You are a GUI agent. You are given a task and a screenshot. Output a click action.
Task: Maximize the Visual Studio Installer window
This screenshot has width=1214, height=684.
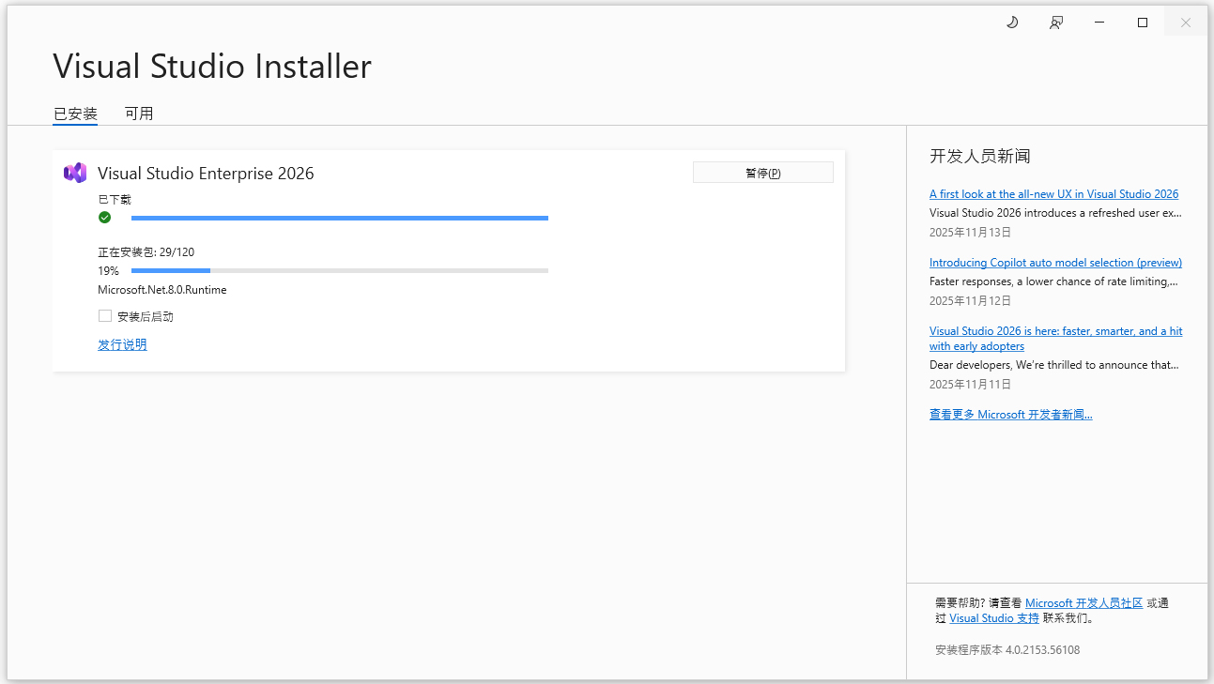tap(1143, 23)
